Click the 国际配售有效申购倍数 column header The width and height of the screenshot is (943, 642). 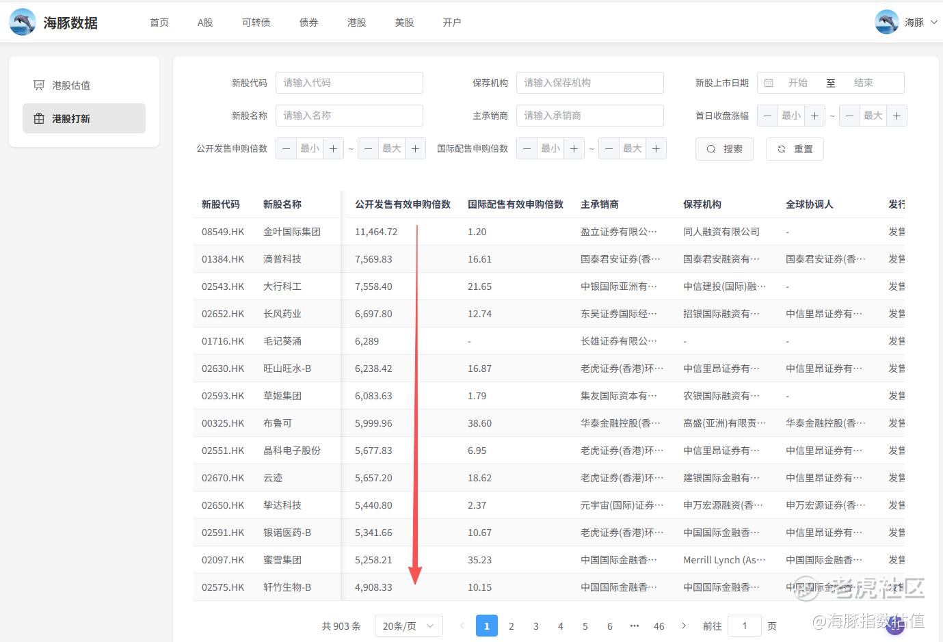[x=516, y=204]
